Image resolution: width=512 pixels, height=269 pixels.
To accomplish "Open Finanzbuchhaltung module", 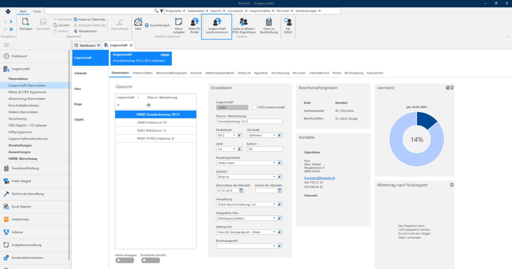I will pyautogui.click(x=25, y=168).
